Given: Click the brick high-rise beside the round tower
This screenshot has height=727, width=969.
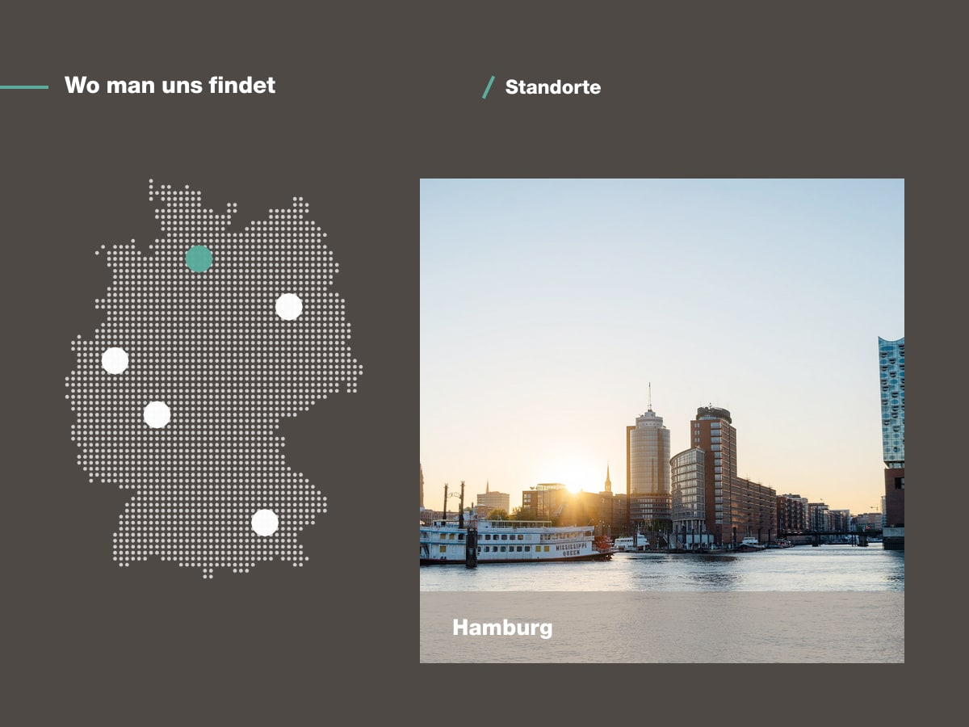Looking at the screenshot, I should click(713, 473).
